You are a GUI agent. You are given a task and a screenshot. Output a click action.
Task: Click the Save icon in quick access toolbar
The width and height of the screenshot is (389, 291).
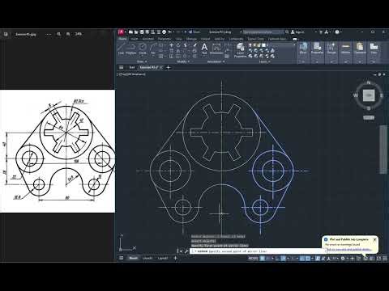pyautogui.click(x=142, y=32)
